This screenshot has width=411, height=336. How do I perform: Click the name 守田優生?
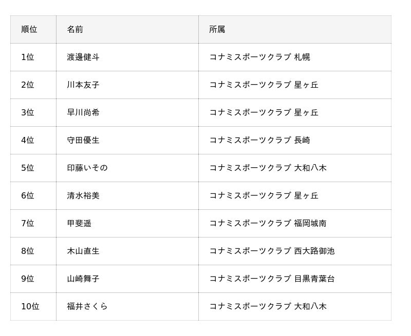[x=83, y=141]
